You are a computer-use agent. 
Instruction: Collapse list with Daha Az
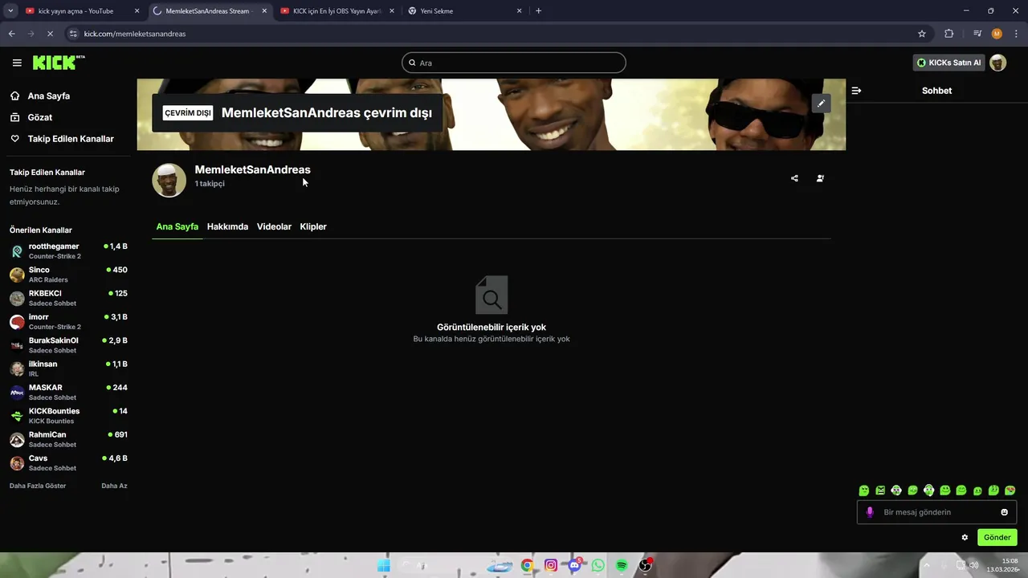[x=114, y=486]
